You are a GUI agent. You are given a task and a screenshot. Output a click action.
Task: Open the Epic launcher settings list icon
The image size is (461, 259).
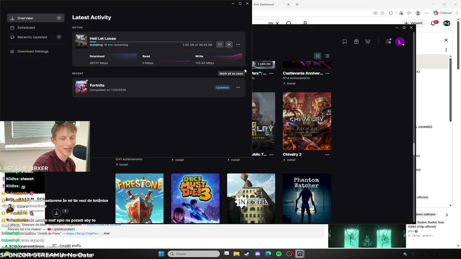click(x=388, y=42)
